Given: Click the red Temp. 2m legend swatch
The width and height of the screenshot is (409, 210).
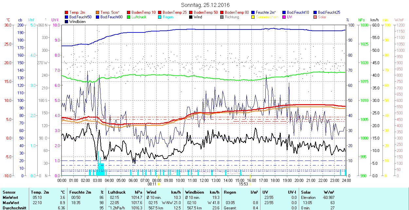Looking at the screenshot, I should coord(67,12).
